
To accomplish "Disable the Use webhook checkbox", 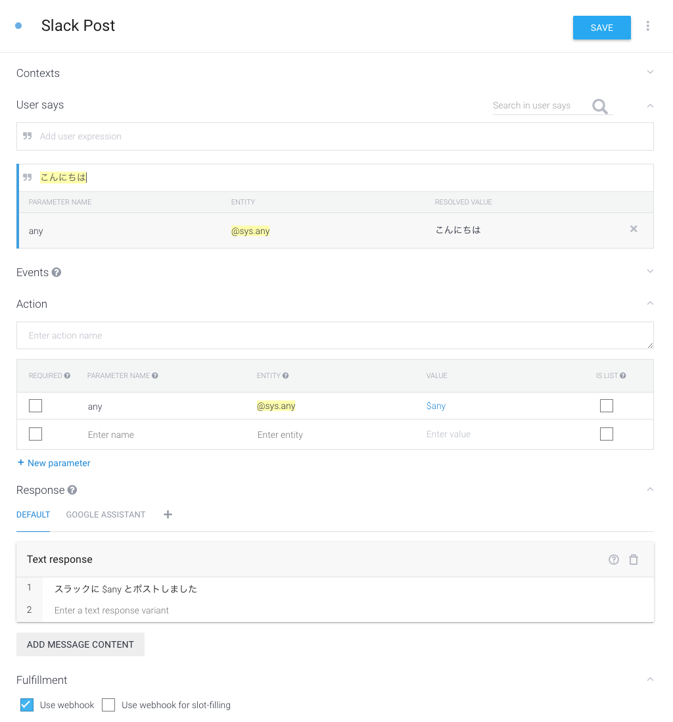I will pos(27,705).
